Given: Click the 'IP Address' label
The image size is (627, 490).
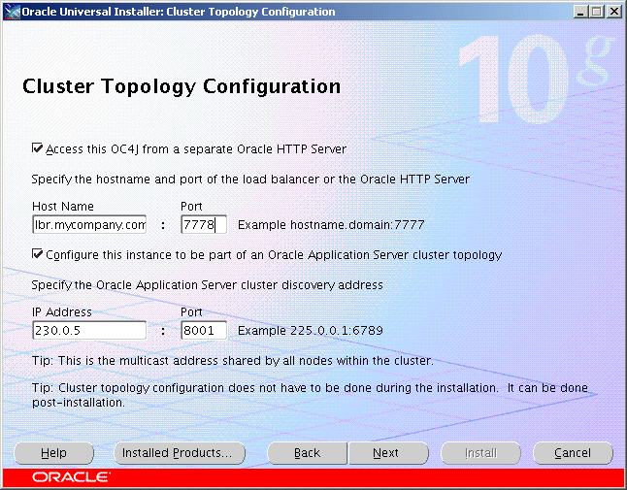Looking at the screenshot, I should [x=62, y=311].
